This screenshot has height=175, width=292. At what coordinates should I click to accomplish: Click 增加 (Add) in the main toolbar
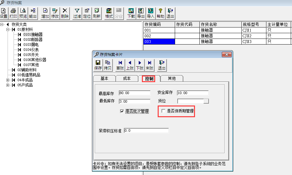point(45,13)
